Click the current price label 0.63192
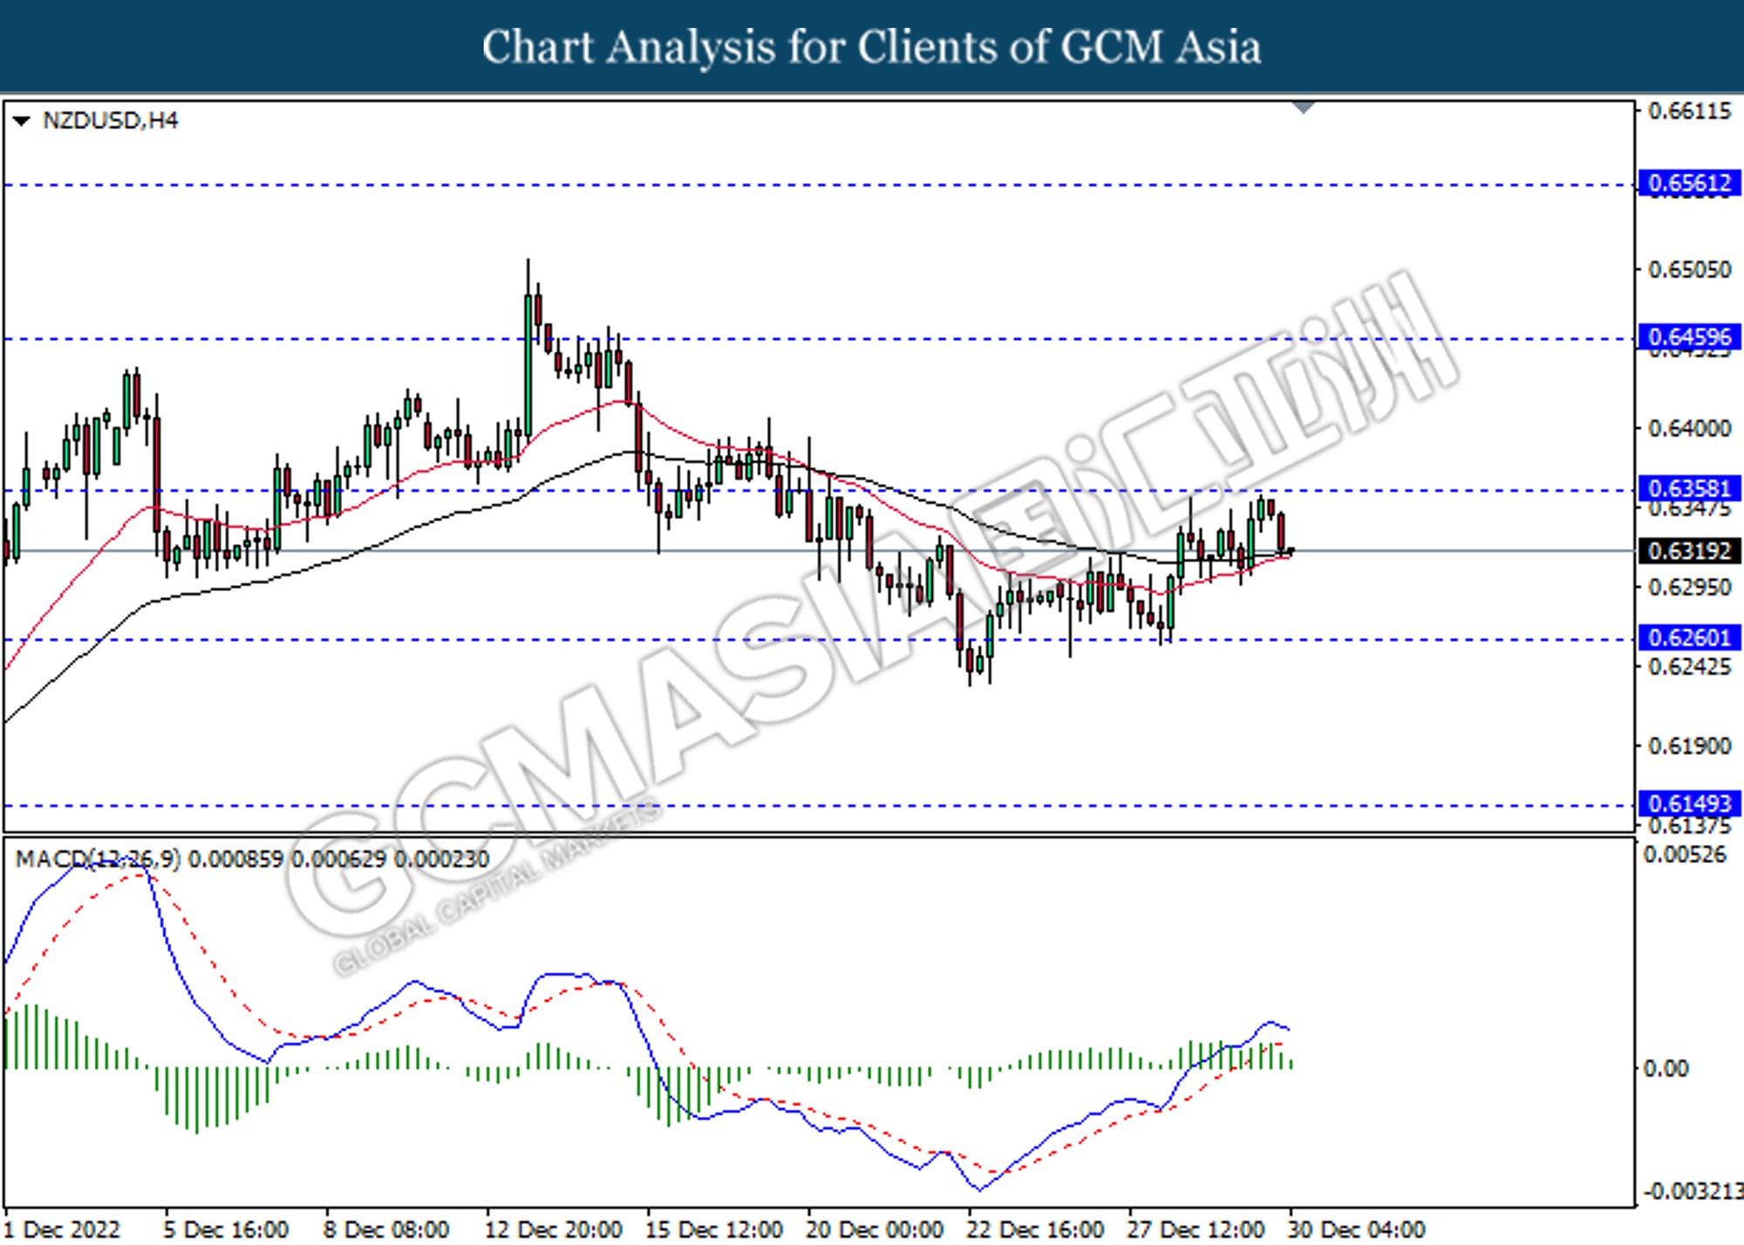This screenshot has height=1245, width=1744. [1689, 551]
